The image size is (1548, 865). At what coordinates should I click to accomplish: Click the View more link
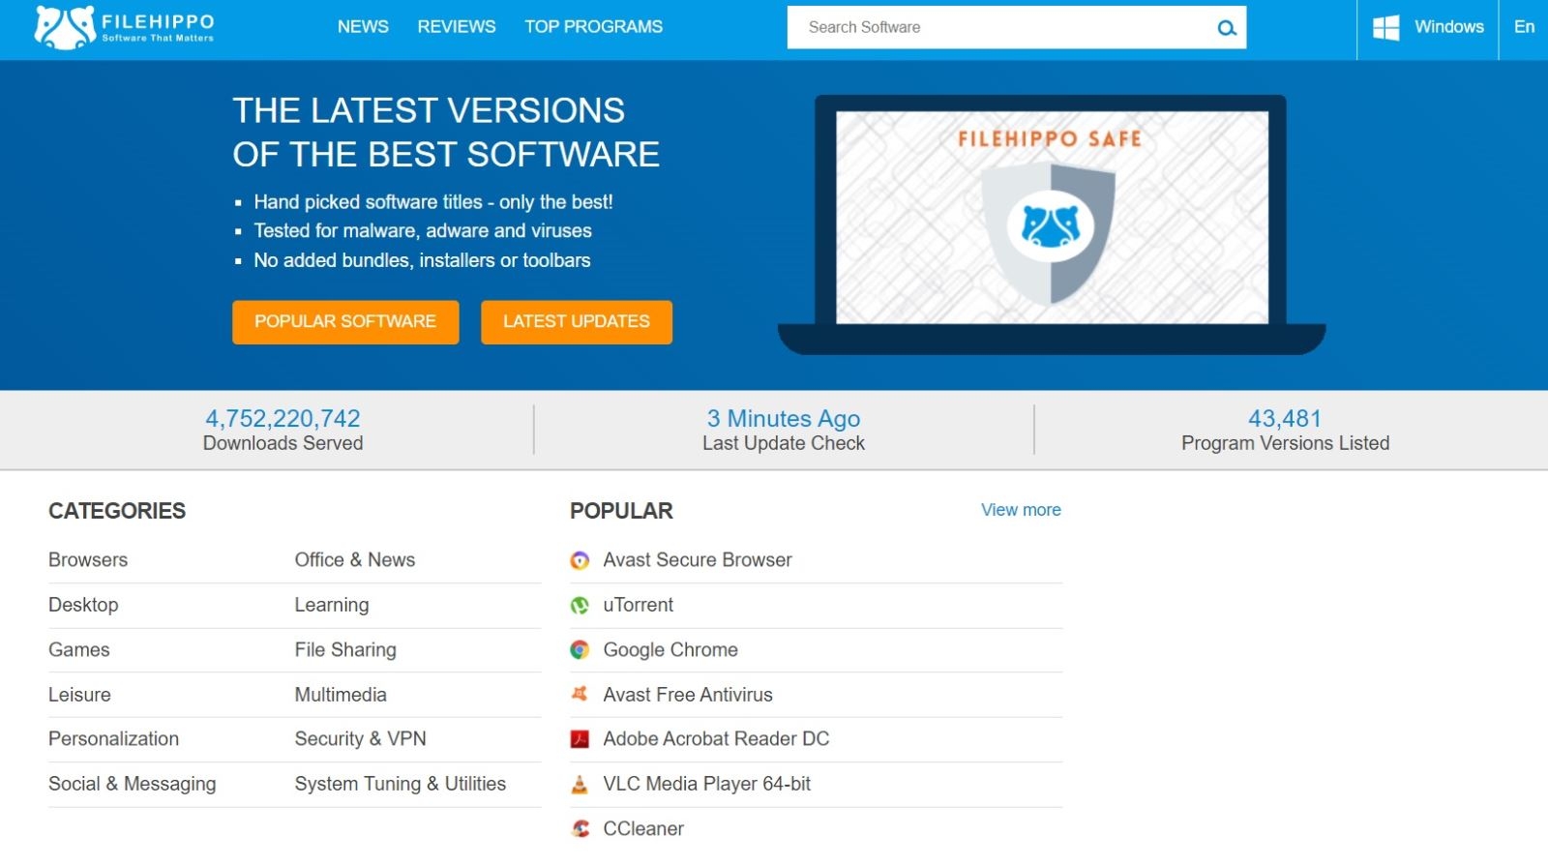coord(1021,510)
